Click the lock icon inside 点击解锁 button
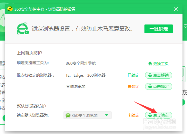 click(x=150, y=75)
